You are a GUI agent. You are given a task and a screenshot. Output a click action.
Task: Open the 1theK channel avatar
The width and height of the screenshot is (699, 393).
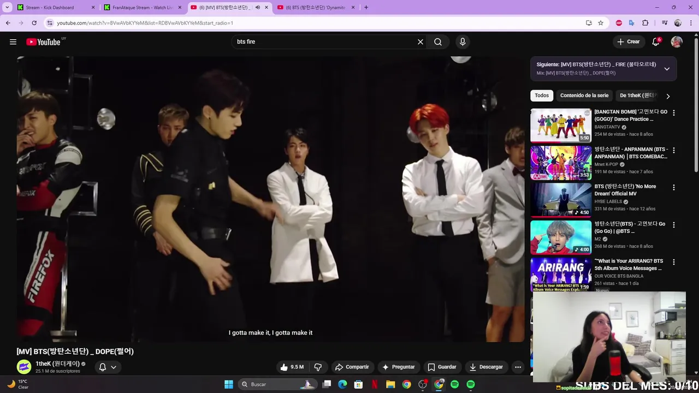tap(24, 367)
